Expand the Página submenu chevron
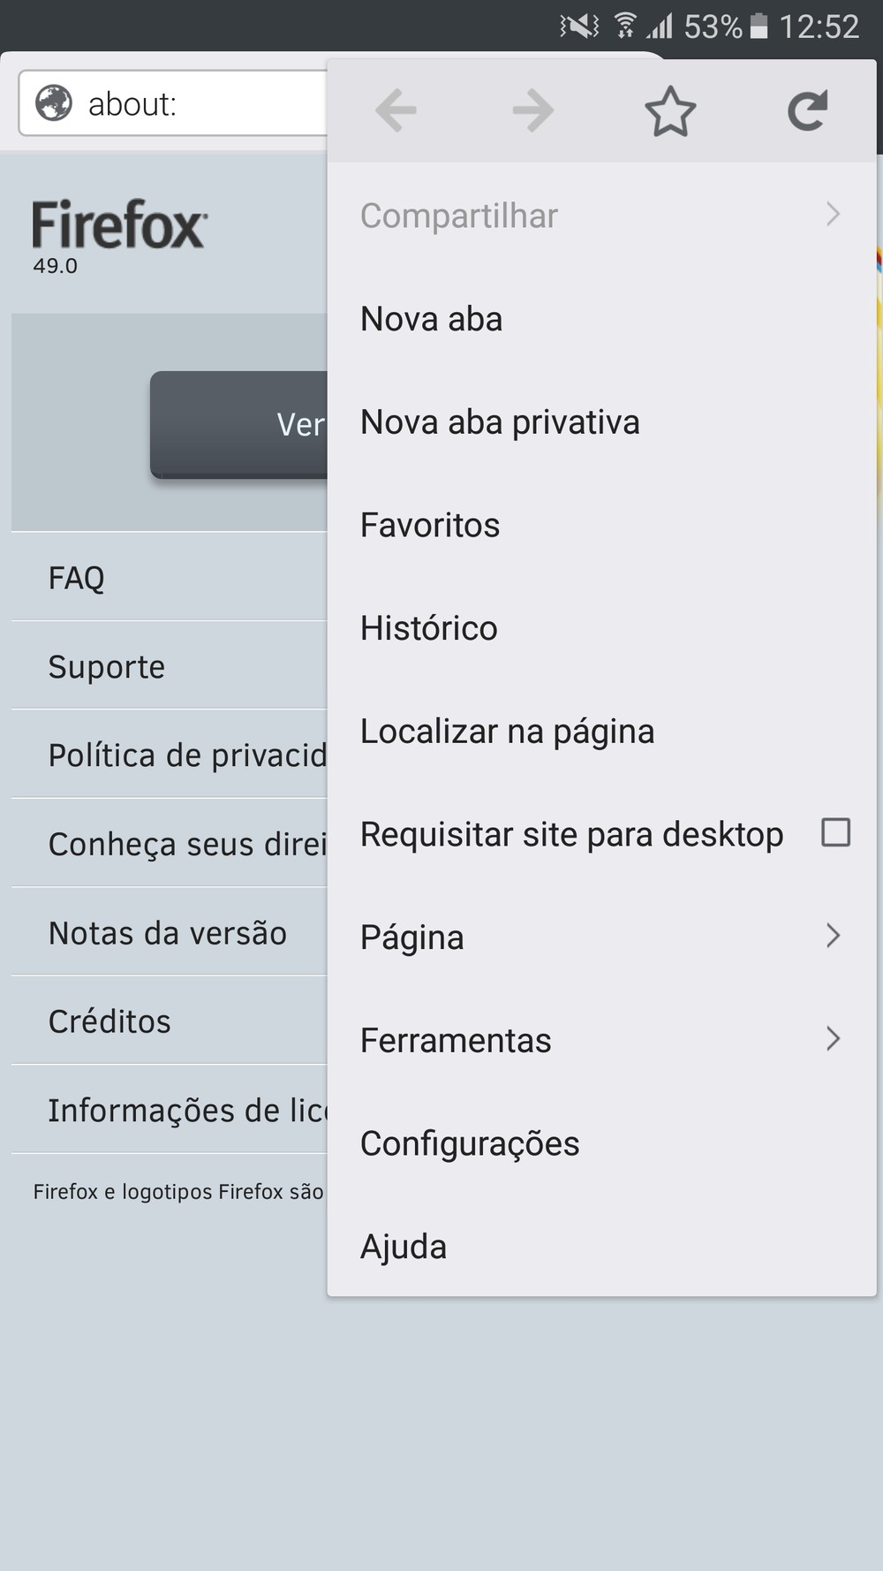This screenshot has width=883, height=1571. [833, 936]
